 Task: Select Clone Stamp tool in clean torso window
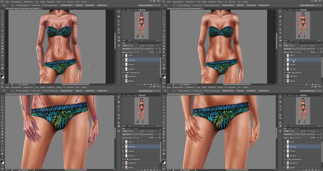164,37
